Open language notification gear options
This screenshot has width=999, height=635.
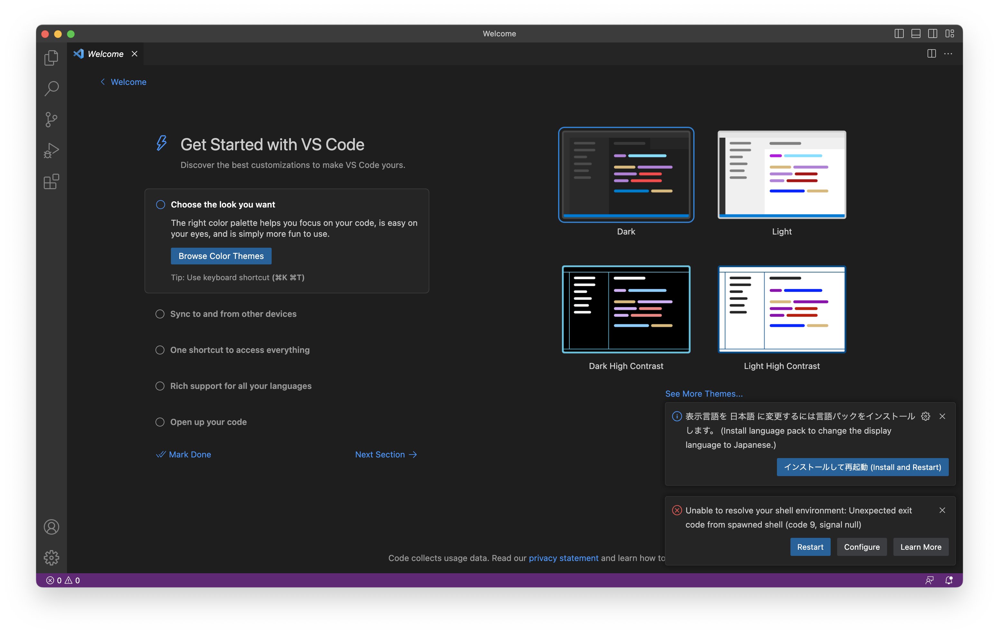click(x=925, y=416)
